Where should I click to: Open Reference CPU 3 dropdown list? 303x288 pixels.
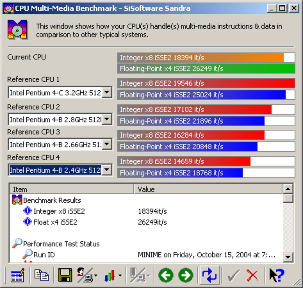(x=107, y=144)
